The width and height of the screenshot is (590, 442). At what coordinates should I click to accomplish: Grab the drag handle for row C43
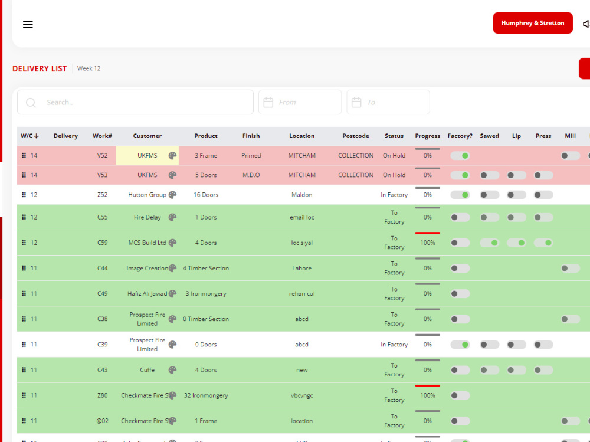click(24, 370)
